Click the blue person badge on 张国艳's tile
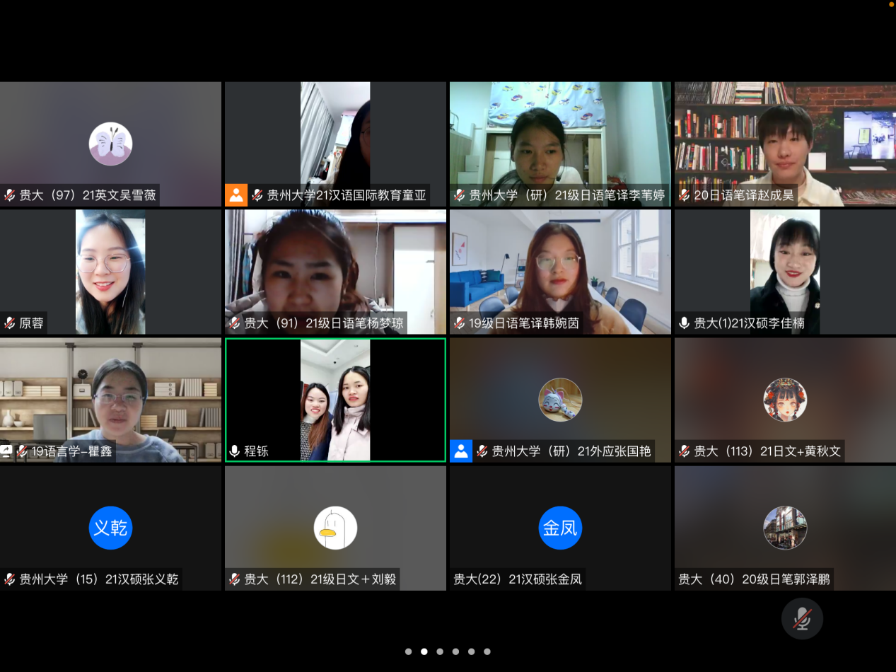This screenshot has width=896, height=672. pyautogui.click(x=461, y=451)
